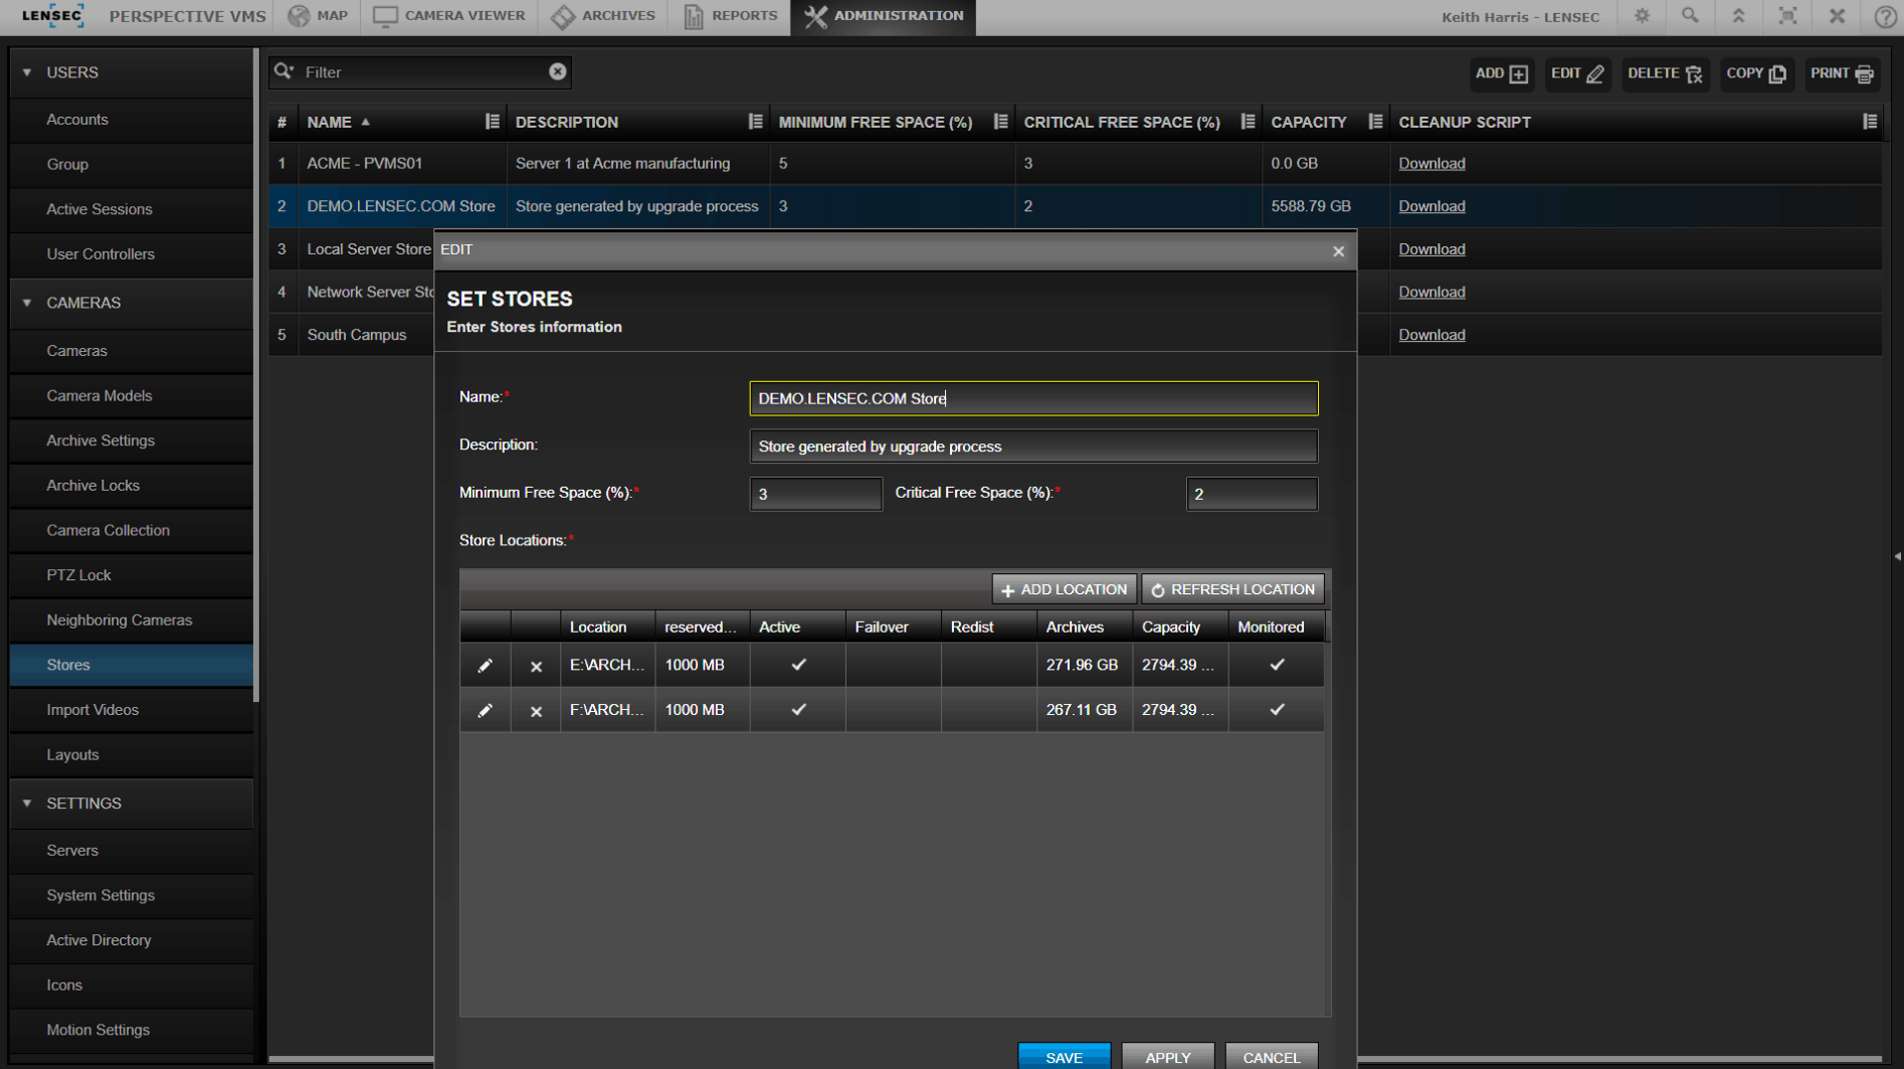Click the COPY store toolbar button
The width and height of the screenshot is (1904, 1069).
click(1756, 73)
